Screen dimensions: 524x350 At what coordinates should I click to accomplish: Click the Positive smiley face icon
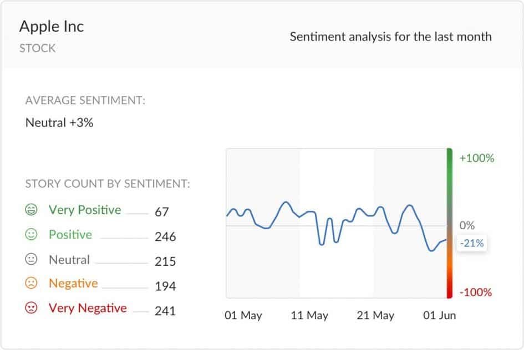coord(31,234)
